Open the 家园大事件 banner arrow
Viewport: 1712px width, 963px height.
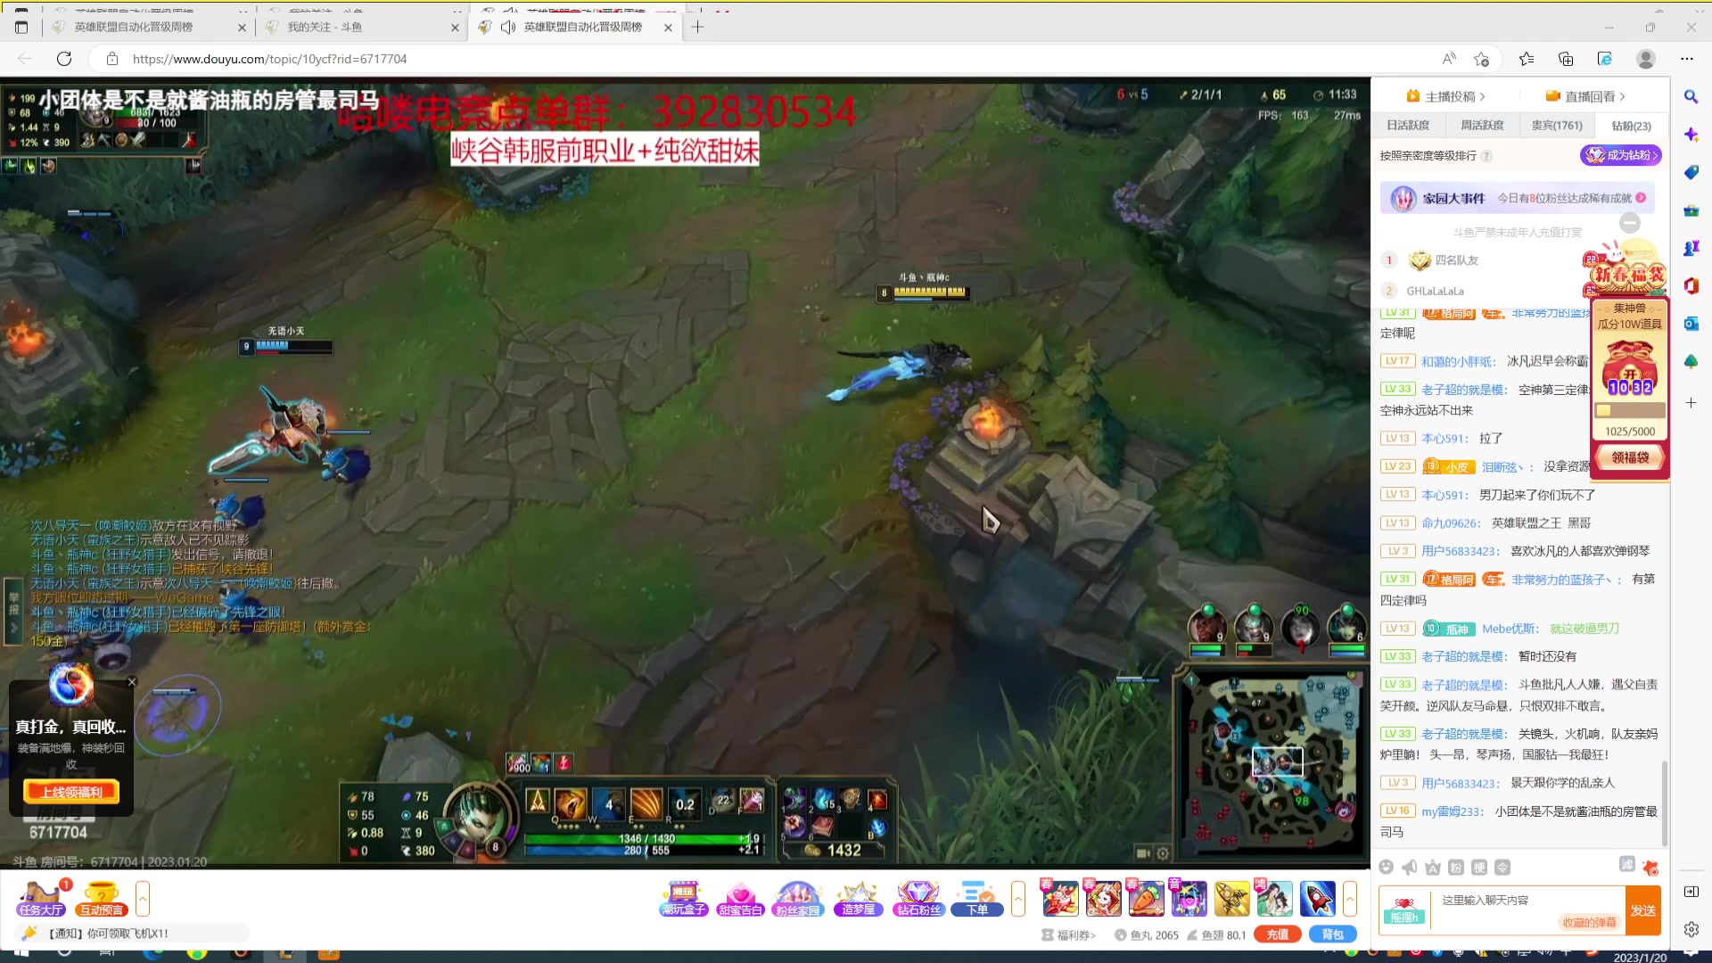pyautogui.click(x=1641, y=198)
